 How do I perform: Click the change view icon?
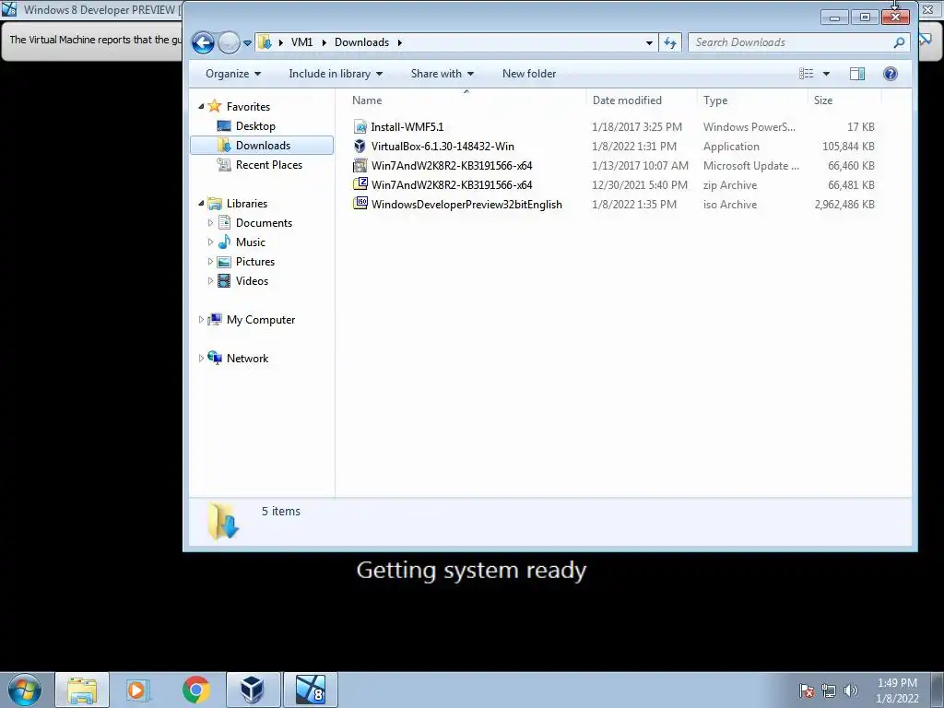[806, 74]
